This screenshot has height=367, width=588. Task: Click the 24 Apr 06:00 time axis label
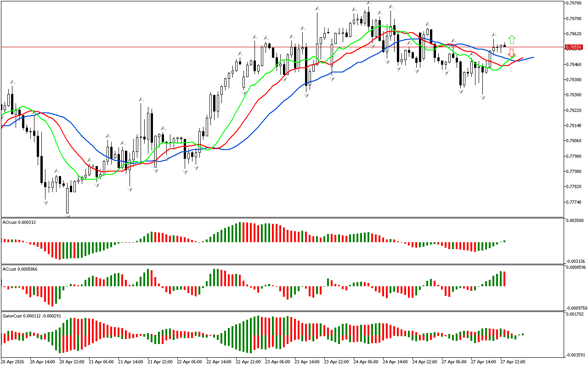365,362
